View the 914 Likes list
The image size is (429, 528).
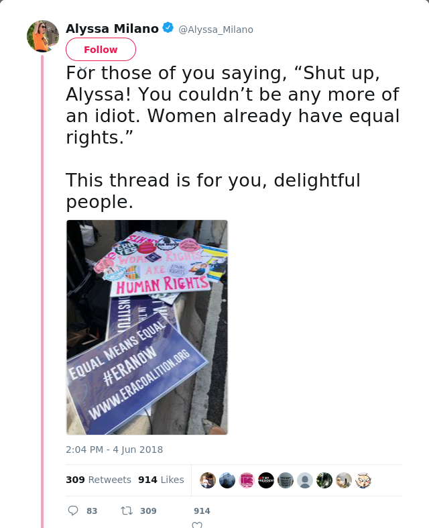(x=161, y=480)
